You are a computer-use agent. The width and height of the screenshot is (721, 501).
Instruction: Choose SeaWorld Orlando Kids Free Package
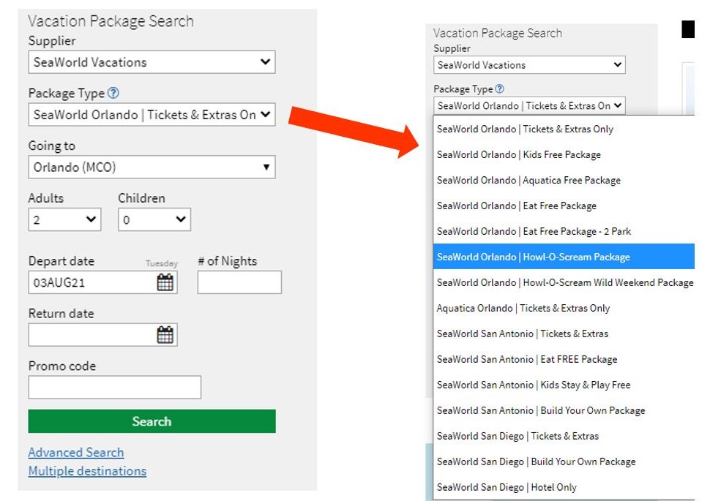point(518,154)
